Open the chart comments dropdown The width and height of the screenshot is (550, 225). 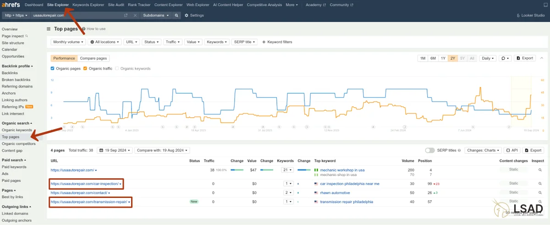tap(506, 58)
